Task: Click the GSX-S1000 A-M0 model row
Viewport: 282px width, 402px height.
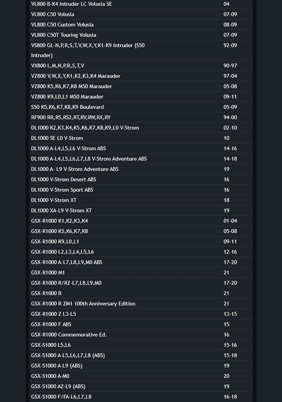Action: (50, 376)
